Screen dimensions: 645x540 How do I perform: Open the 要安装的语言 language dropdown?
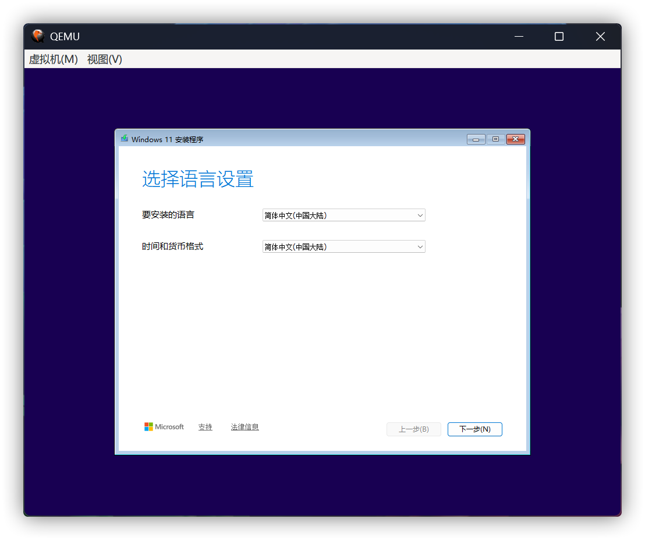click(x=343, y=215)
